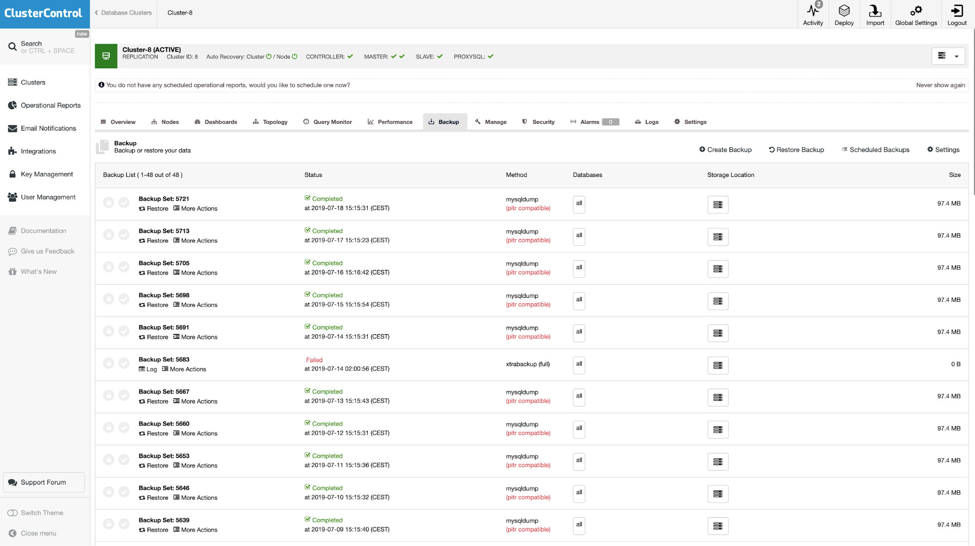The width and height of the screenshot is (975, 546).
Task: Open Log for Backup Set 5683
Action: [148, 370]
